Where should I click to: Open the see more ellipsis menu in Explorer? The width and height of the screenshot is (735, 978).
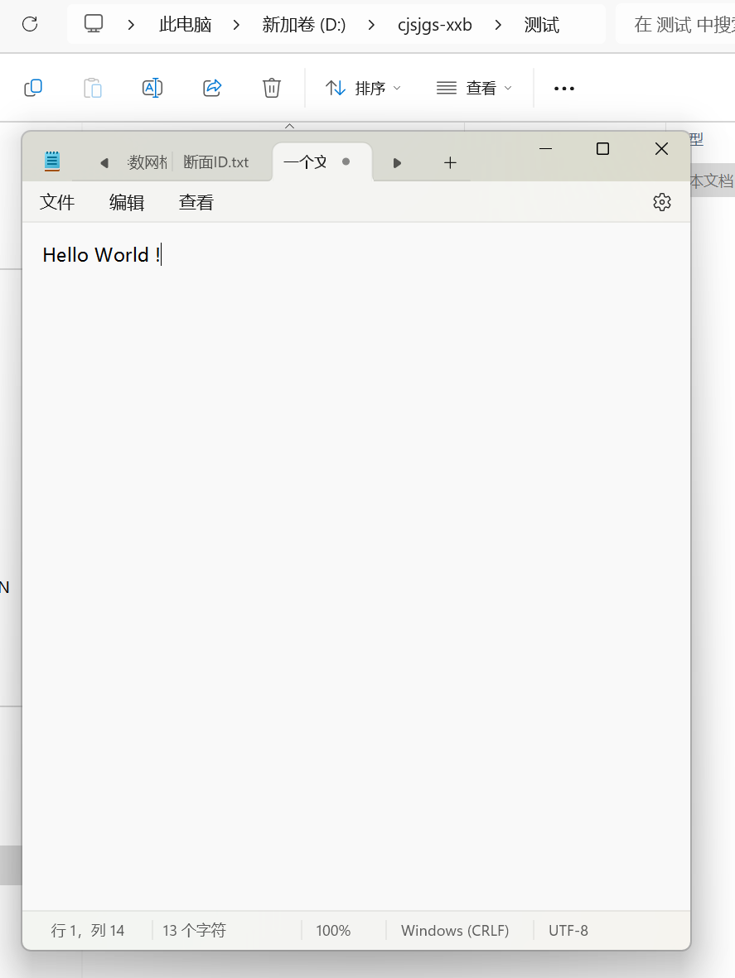564,89
